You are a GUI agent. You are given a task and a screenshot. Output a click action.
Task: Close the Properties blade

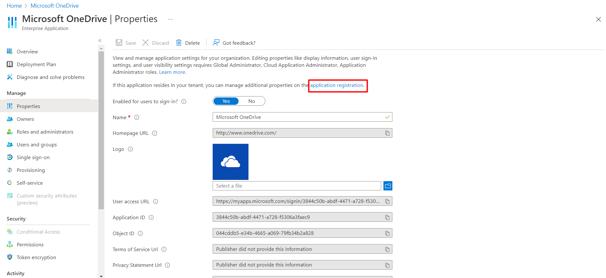click(x=598, y=19)
